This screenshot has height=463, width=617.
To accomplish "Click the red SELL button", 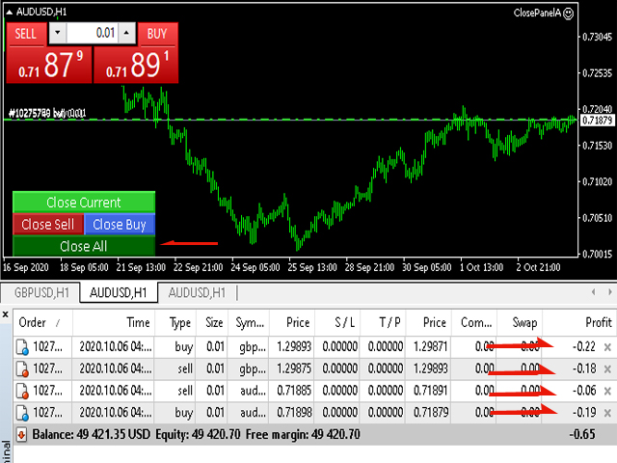I will click(26, 34).
